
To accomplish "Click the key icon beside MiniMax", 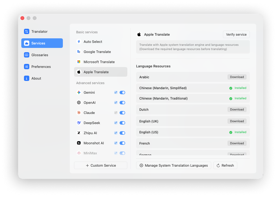I will pos(116,153).
